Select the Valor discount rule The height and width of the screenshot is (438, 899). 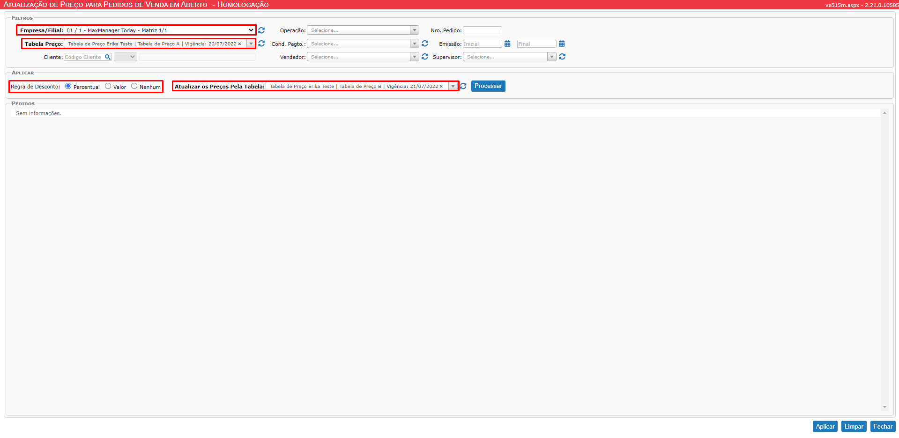click(x=108, y=86)
